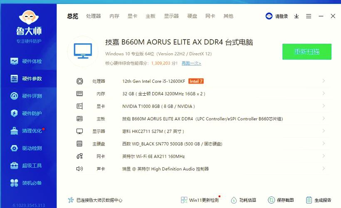
Task: Click the 生成报告 report icon
Action: 309,200
